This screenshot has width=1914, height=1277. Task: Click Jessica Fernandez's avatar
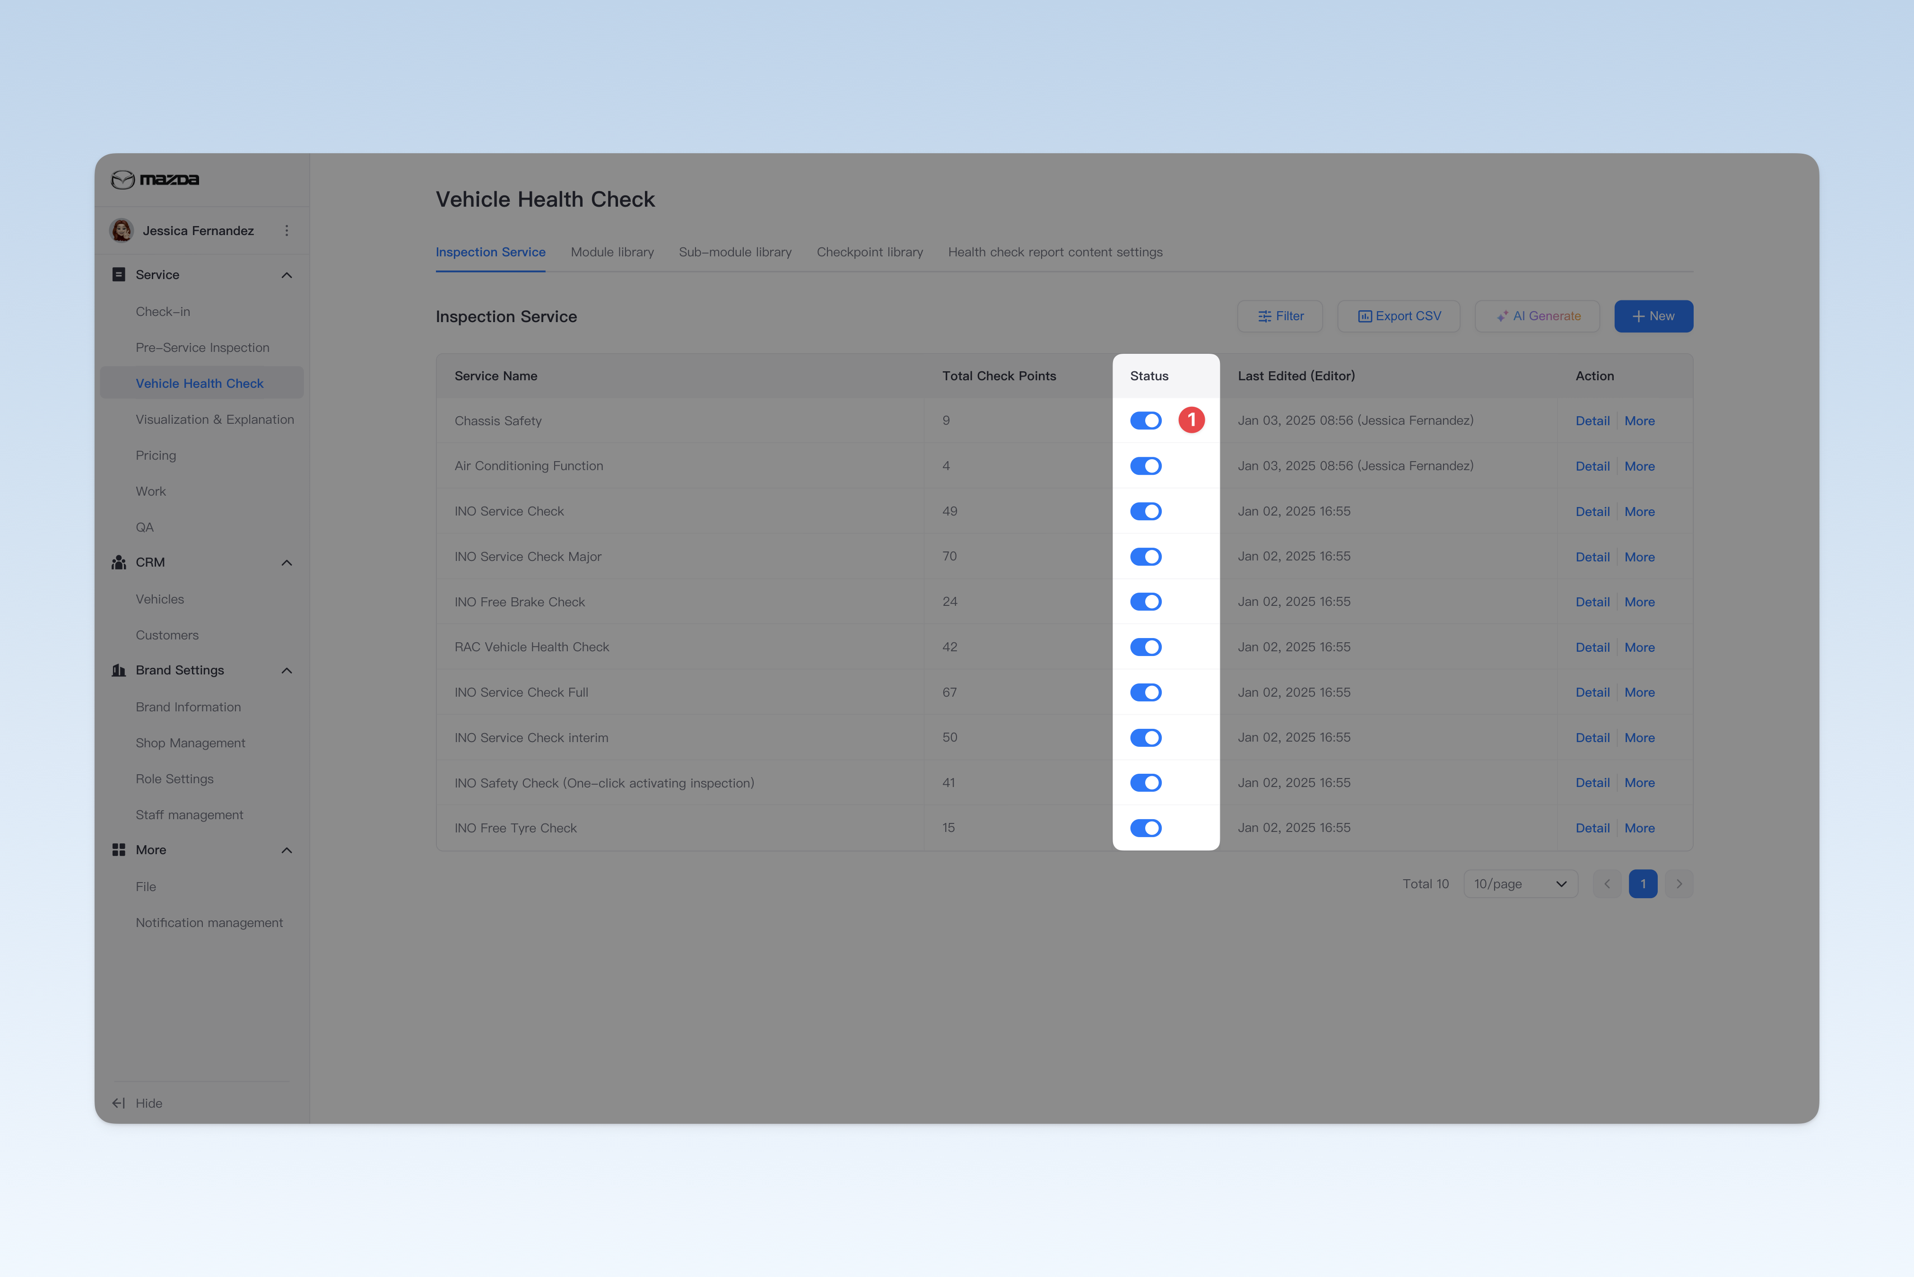(122, 230)
